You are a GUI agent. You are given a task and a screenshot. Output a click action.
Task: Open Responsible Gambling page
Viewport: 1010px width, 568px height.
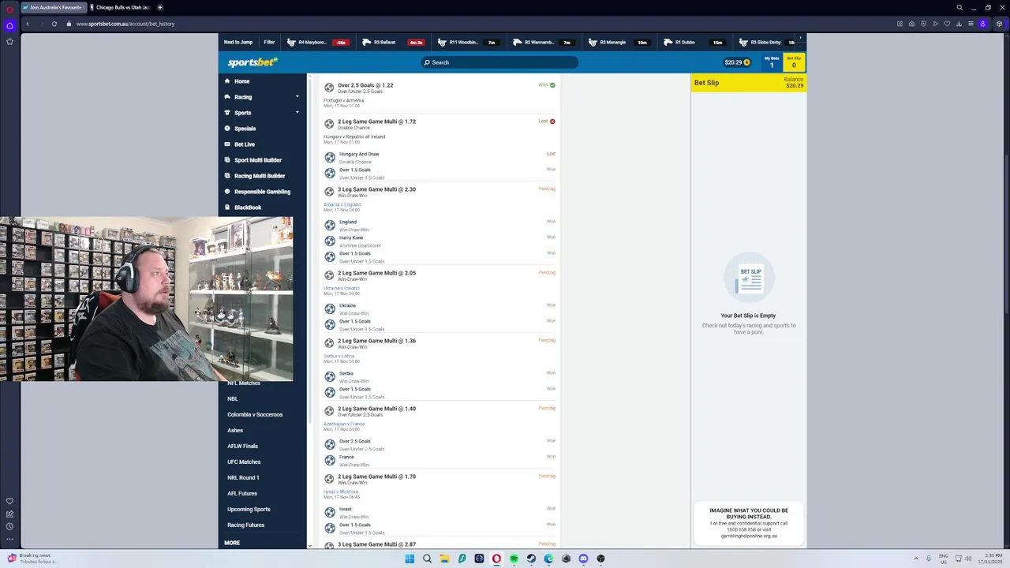(x=262, y=192)
